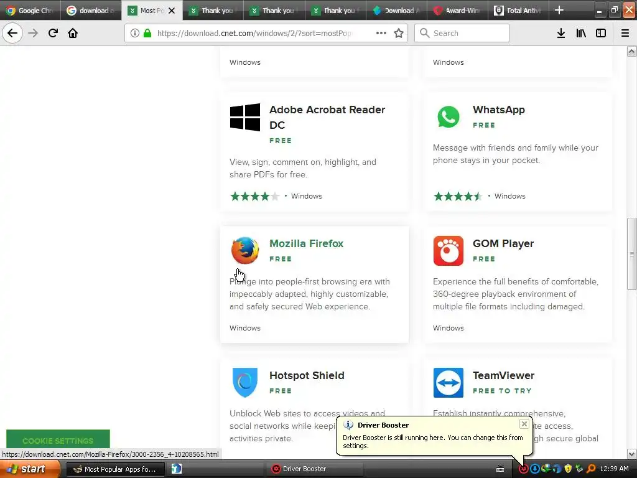Show site information icon in address bar

coord(135,33)
